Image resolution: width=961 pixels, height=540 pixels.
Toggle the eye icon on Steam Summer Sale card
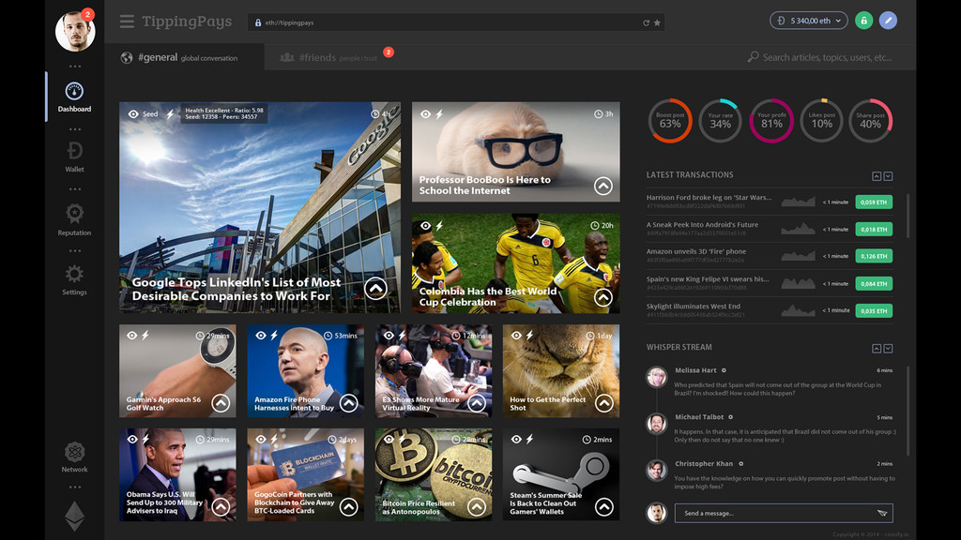(x=516, y=439)
